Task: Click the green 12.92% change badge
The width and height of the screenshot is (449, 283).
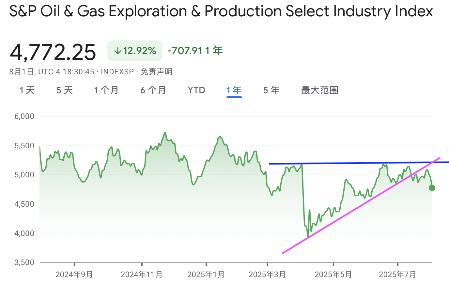Action: [x=134, y=51]
